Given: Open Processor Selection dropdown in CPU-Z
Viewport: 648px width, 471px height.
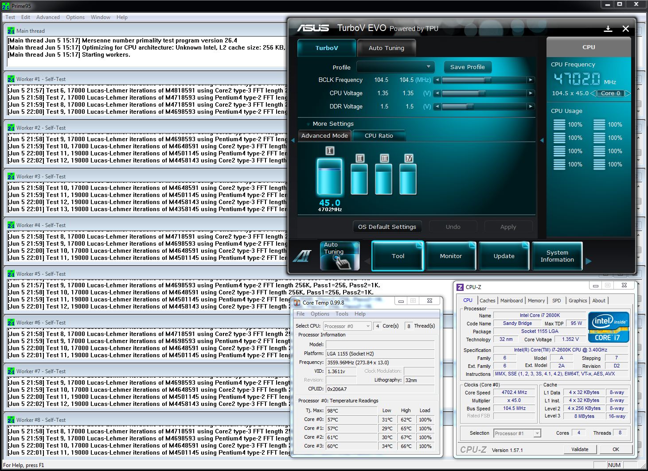Looking at the screenshot, I should click(x=517, y=433).
